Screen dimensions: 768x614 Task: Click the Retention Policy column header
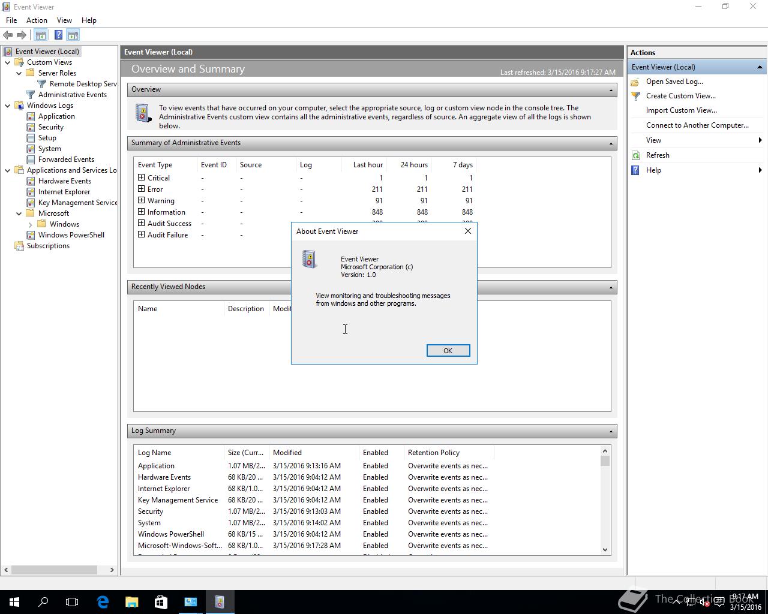pyautogui.click(x=448, y=453)
